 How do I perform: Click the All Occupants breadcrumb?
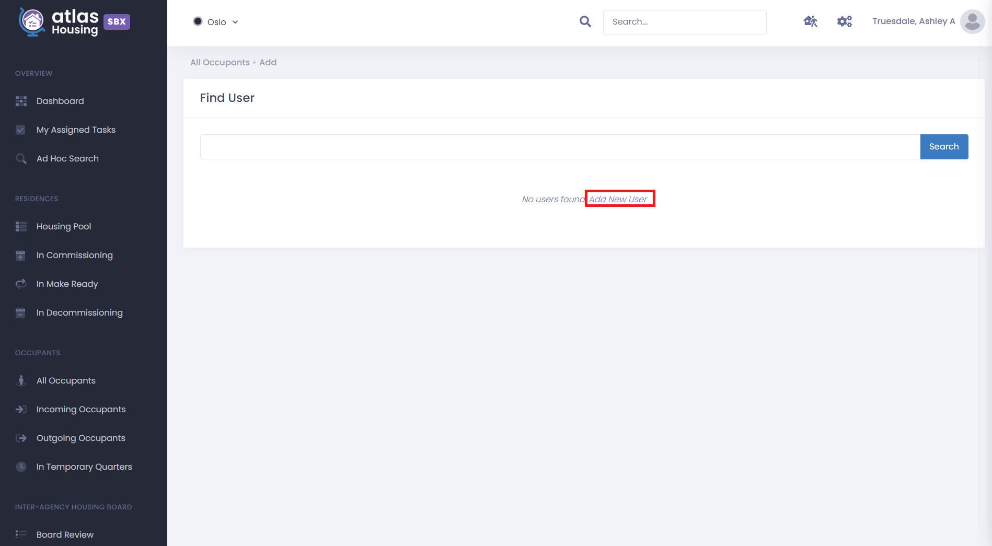coord(220,62)
